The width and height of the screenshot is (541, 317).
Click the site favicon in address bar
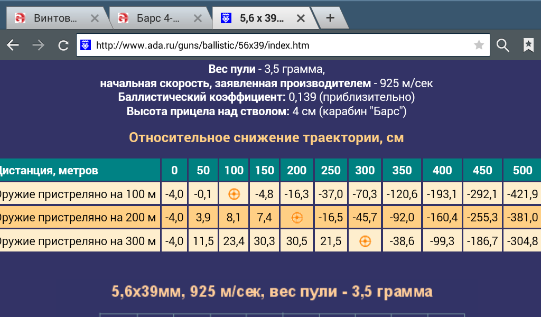(x=86, y=45)
